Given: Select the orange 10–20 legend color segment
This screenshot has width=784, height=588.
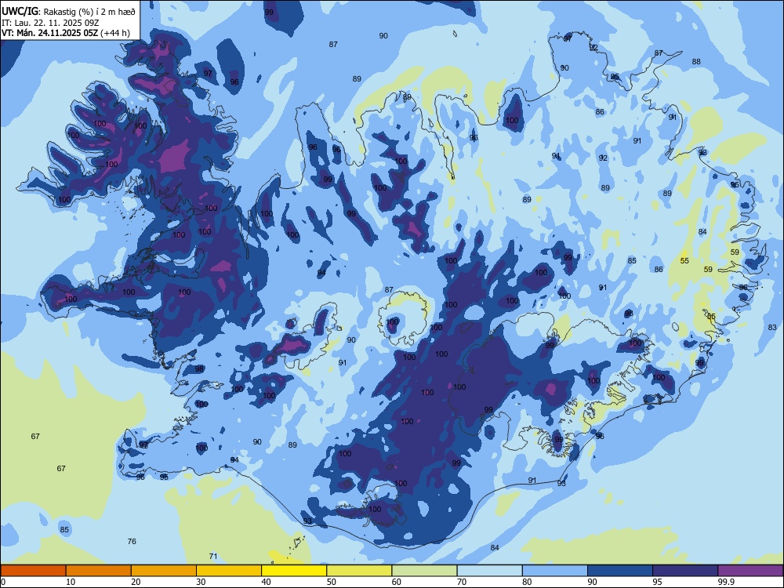Looking at the screenshot, I should (x=99, y=571).
